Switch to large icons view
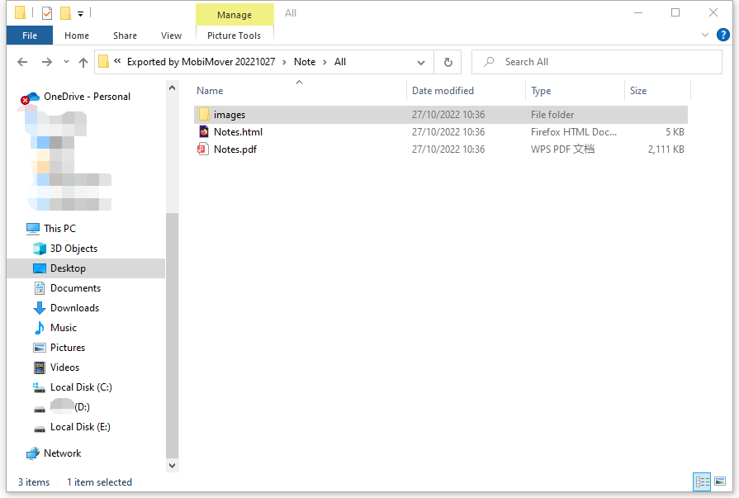 coord(720,481)
